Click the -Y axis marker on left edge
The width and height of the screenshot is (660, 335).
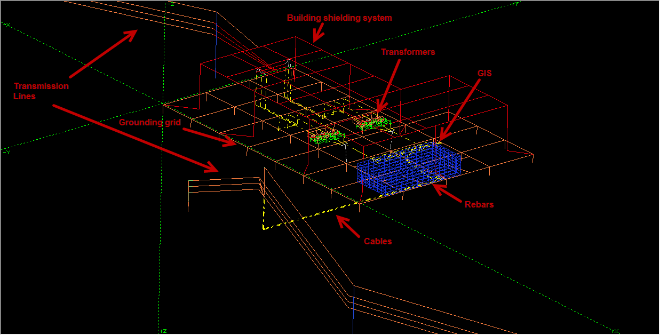[x=6, y=151]
